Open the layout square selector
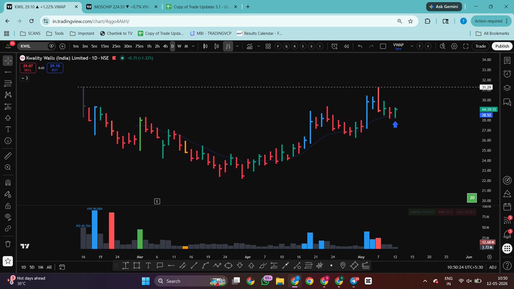This screenshot has width=514, height=289. click(383, 46)
